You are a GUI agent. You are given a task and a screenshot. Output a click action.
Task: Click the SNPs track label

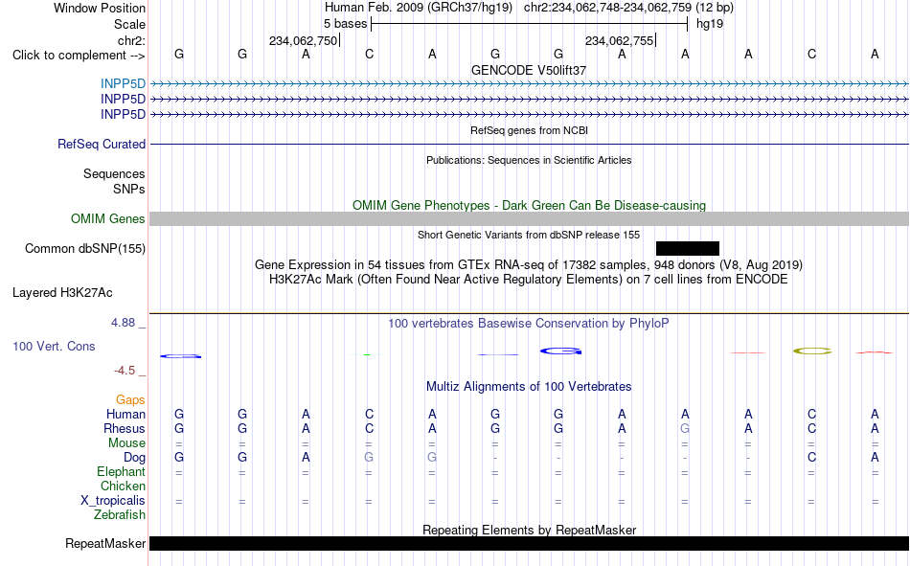(129, 189)
